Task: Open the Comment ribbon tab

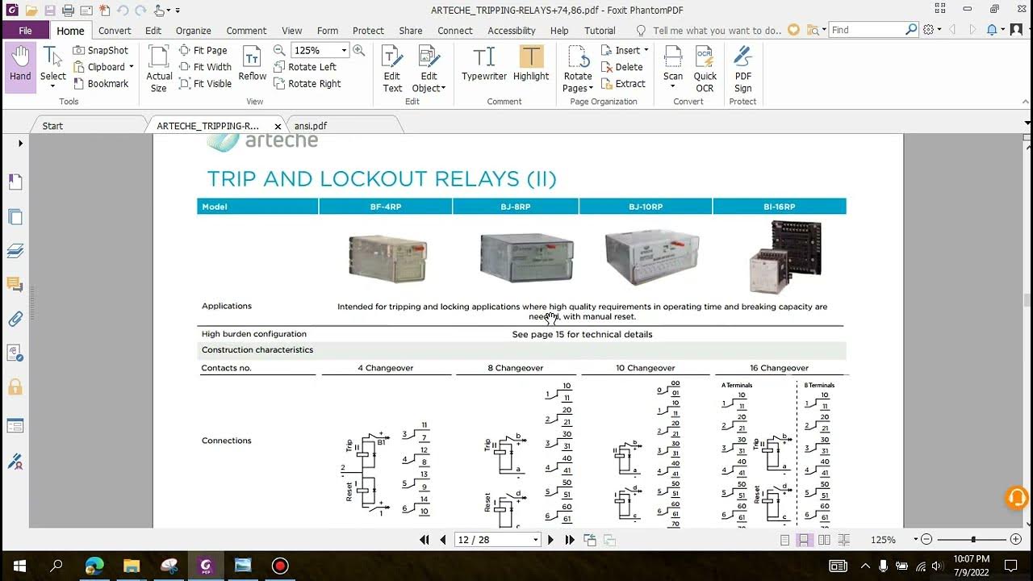Action: coord(246,31)
